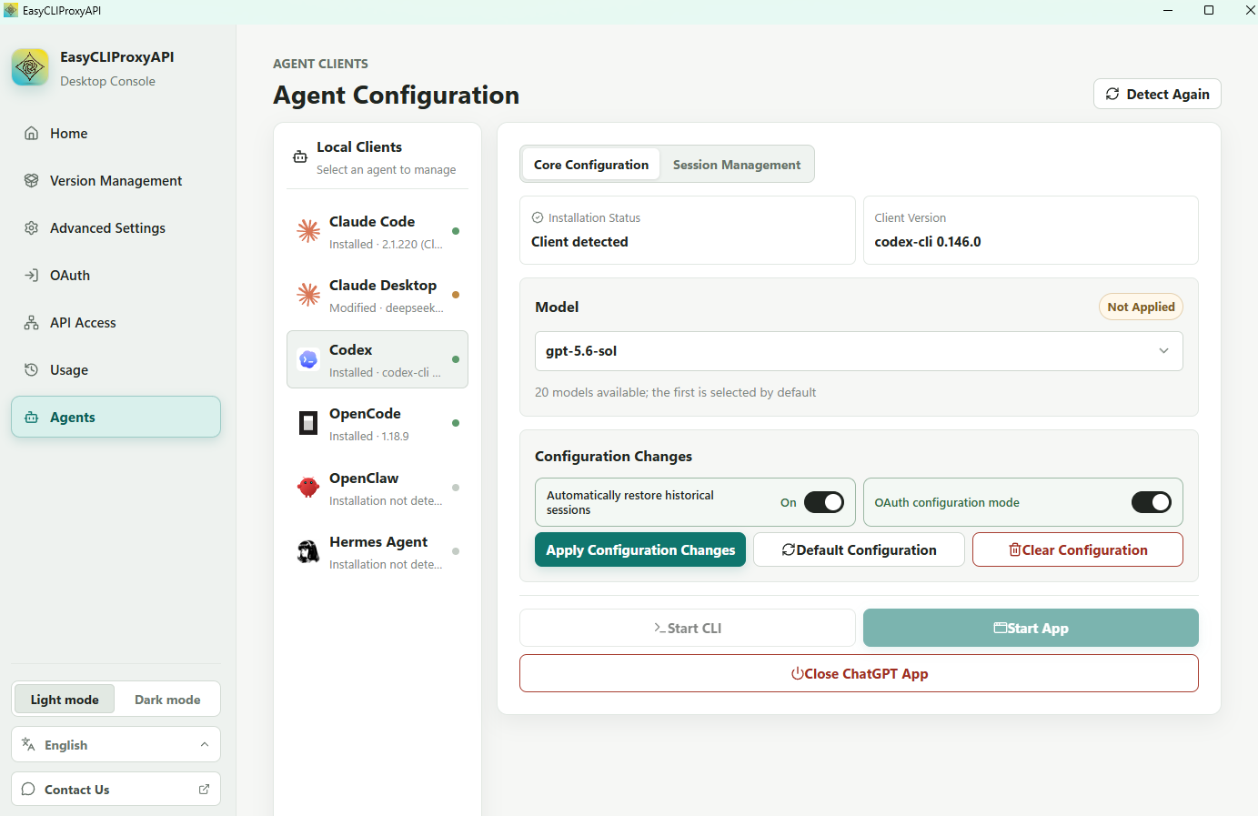Image resolution: width=1258 pixels, height=816 pixels.
Task: Switch to Dark mode
Action: [167, 700]
